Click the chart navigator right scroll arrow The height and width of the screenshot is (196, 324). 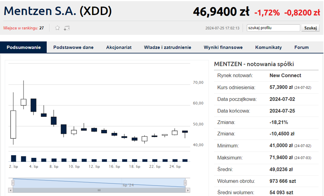pyautogui.click(x=188, y=190)
